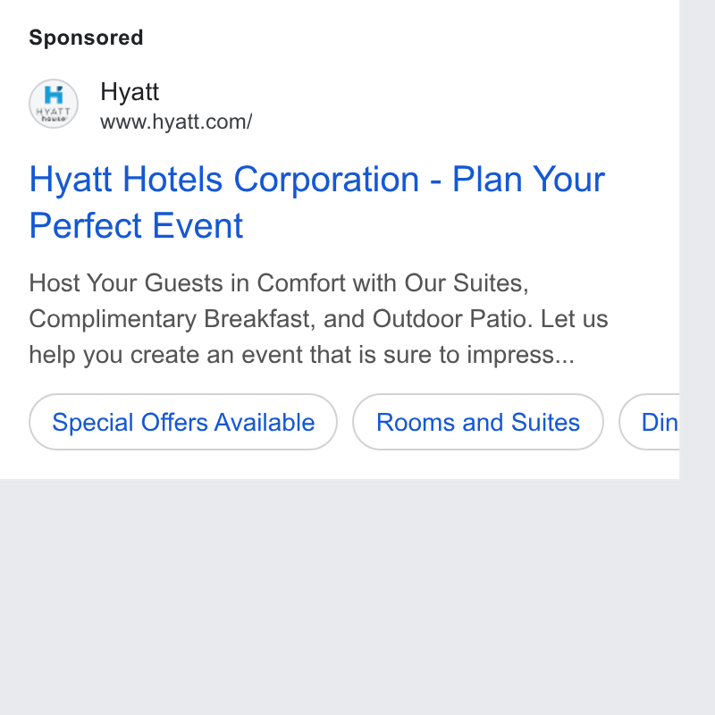Viewport: 715px width, 715px height.
Task: Click the trailing ellipsis after "impress"
Action: tap(565, 356)
